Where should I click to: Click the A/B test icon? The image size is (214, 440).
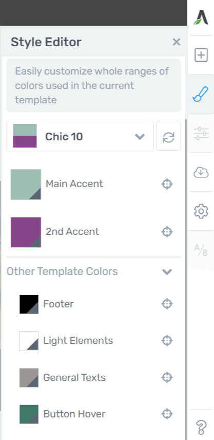point(201,250)
